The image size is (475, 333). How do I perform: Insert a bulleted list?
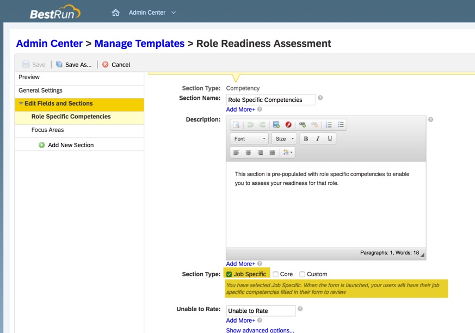341,125
